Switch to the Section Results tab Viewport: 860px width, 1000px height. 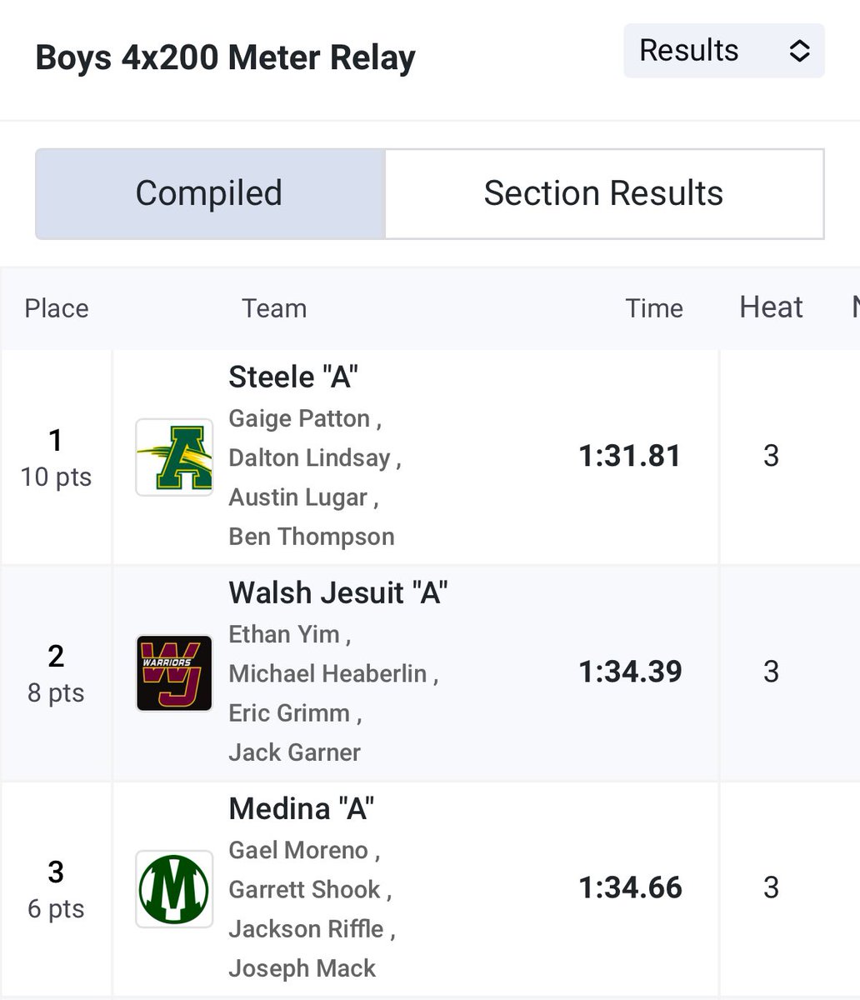click(604, 193)
